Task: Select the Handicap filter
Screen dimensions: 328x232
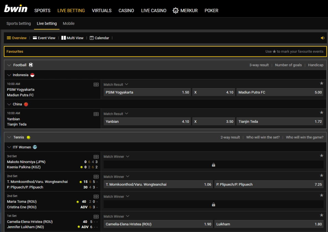Action: pyautogui.click(x=316, y=65)
